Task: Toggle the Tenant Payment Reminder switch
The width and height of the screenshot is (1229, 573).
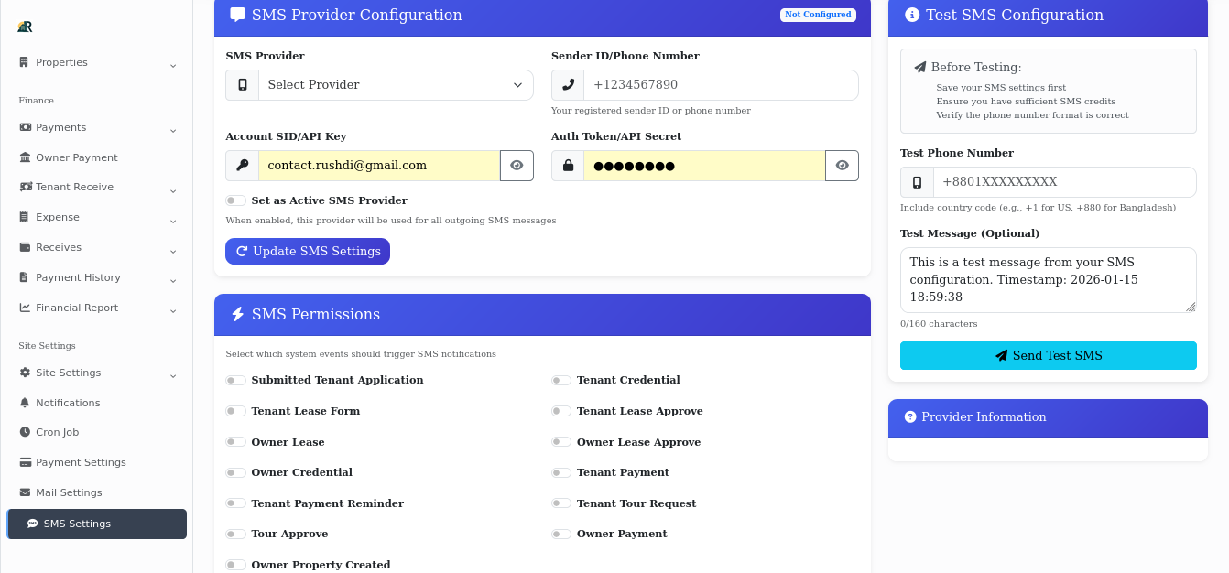Action: [x=235, y=503]
